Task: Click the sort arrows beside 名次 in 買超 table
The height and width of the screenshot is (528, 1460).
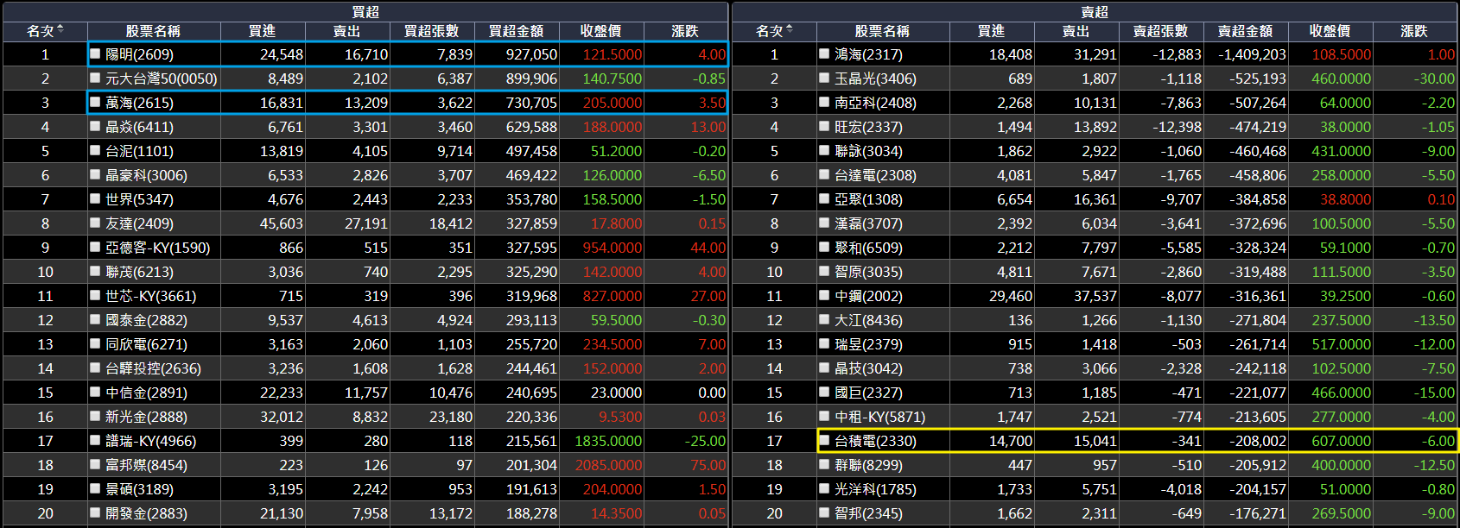Action: click(60, 30)
